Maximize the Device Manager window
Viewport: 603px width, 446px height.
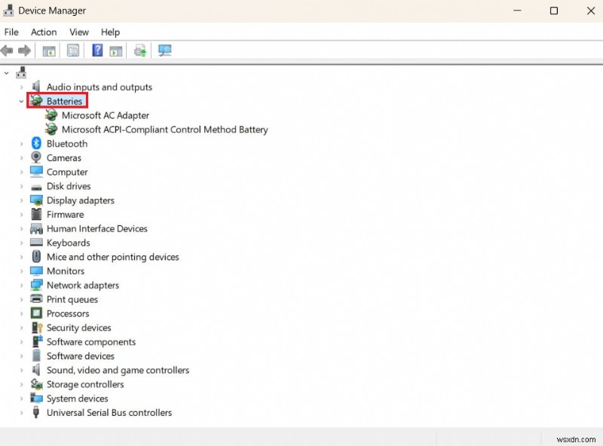click(554, 11)
